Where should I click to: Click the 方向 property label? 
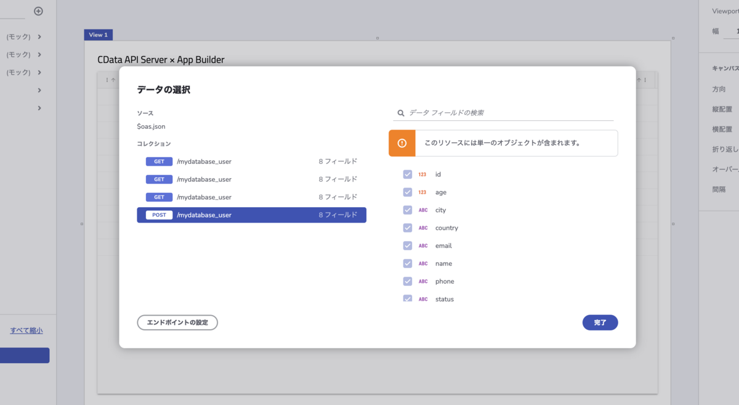click(719, 89)
